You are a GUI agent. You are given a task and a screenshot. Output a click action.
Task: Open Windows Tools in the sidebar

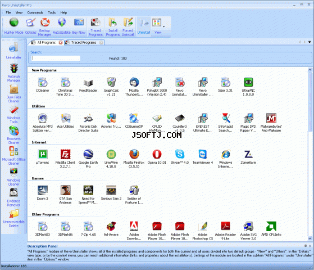pos(13,115)
